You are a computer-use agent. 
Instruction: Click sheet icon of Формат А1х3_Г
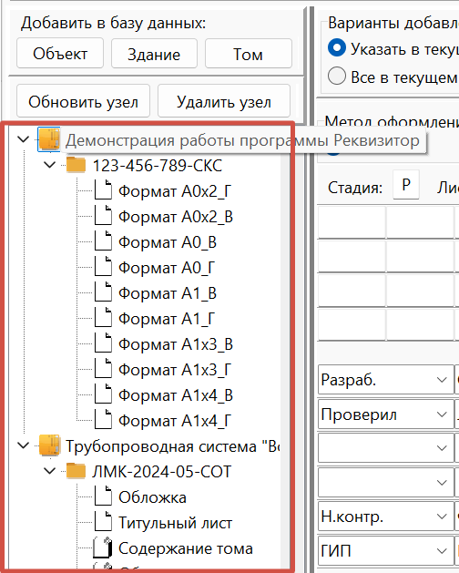coord(103,369)
